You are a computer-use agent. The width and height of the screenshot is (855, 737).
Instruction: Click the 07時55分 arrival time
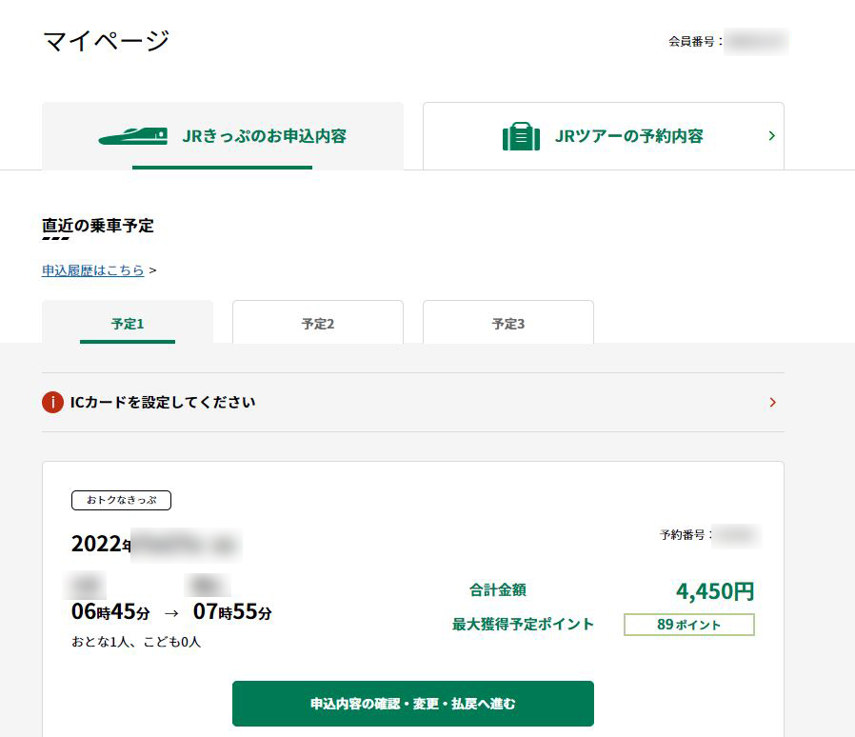pyautogui.click(x=232, y=612)
